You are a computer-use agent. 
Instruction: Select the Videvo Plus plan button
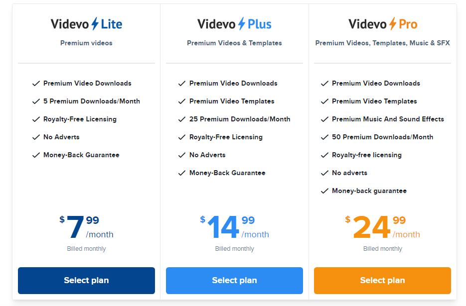[x=234, y=281]
